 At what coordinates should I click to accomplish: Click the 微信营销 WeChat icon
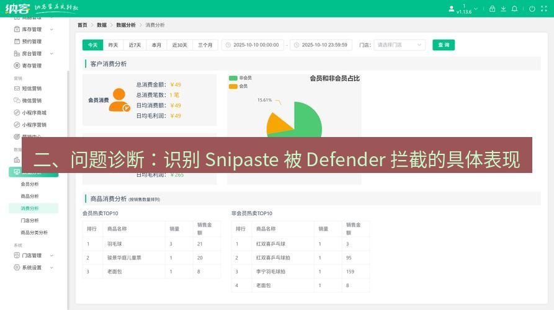coord(17,100)
